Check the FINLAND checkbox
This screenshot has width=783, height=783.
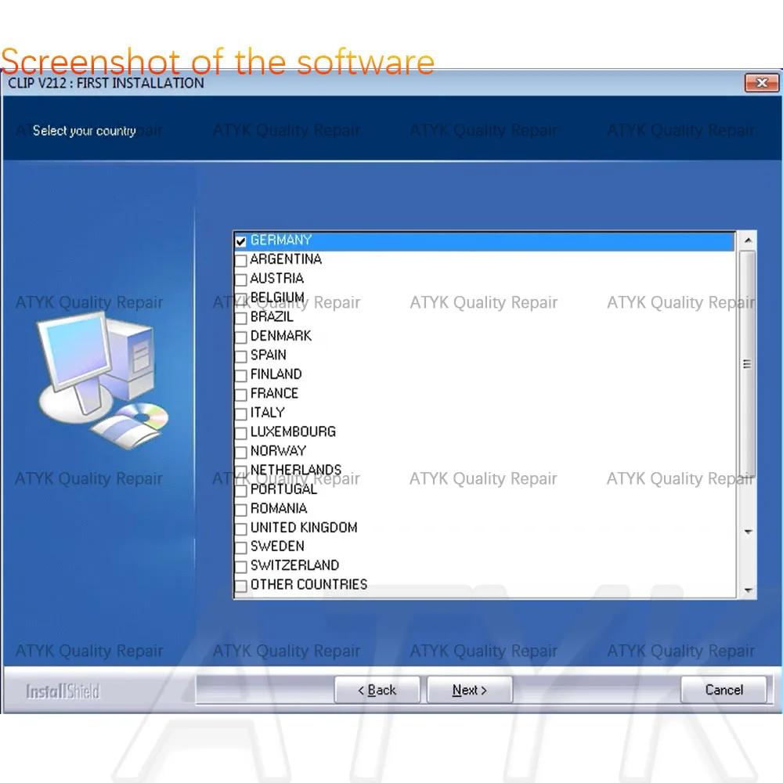coord(240,375)
